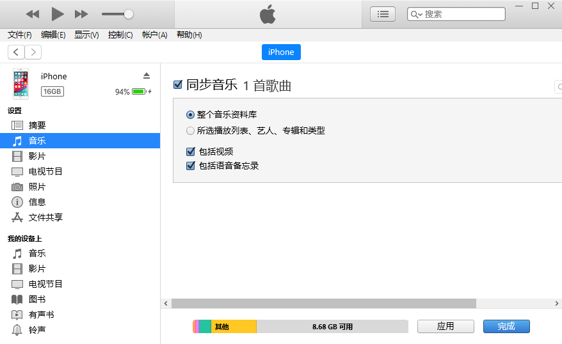Image resolution: width=562 pixels, height=344 pixels.
Task: Click the scrollbar left arrow
Action: [x=166, y=304]
